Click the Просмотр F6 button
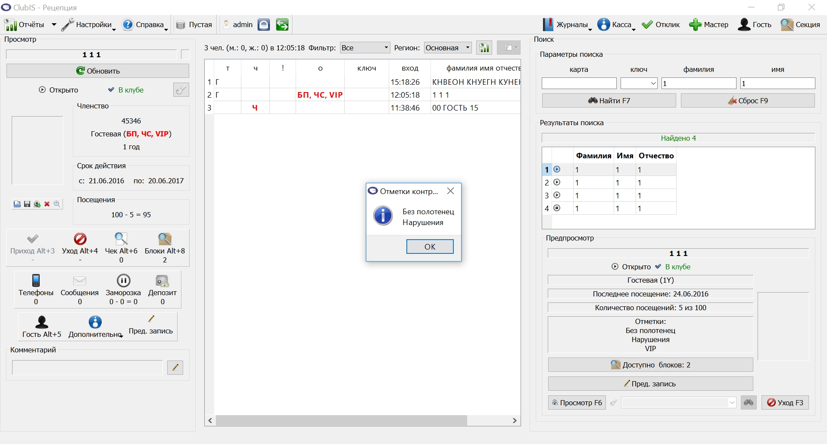This screenshot has width=827, height=444. click(x=577, y=403)
